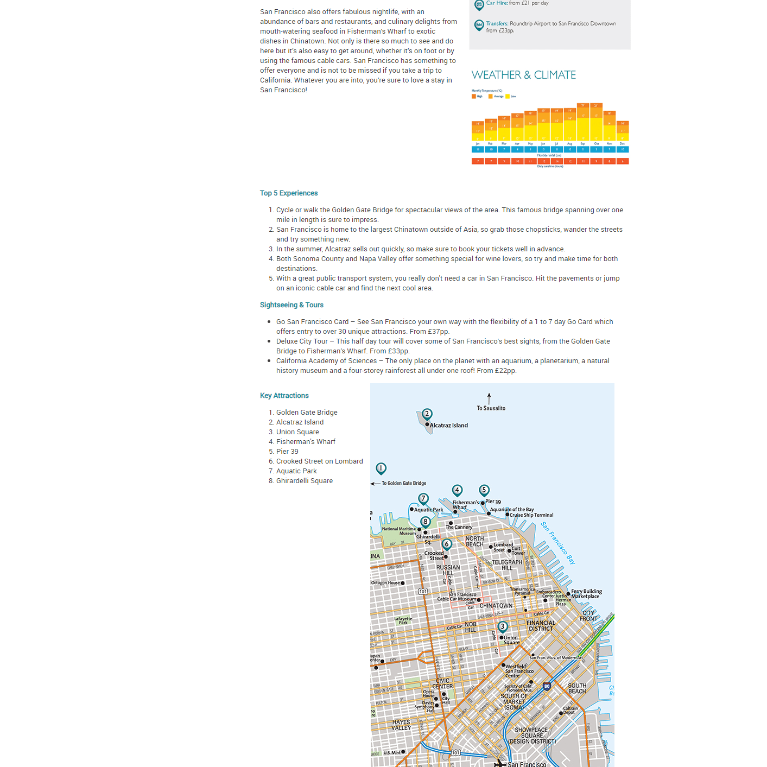767x767 pixels.
Task: Select marker 7 at Aquatic Park
Action: [x=424, y=498]
